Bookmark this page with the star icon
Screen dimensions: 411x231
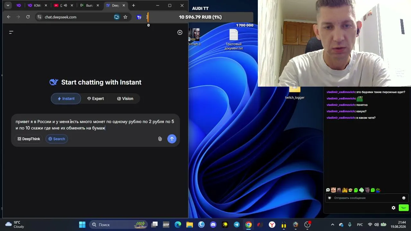click(125, 17)
